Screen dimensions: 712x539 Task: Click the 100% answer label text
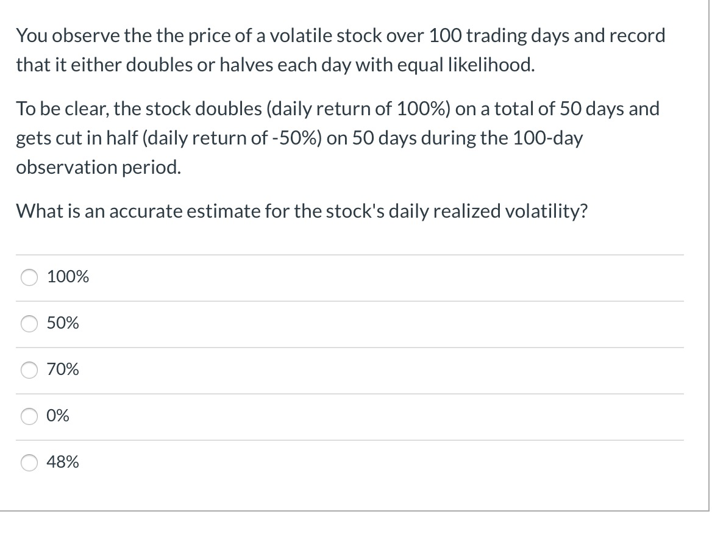coord(68,277)
